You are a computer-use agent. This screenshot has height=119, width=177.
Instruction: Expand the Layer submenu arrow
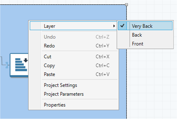[x=114, y=26]
